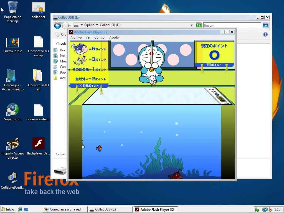This screenshot has width=284, height=213.
Task: Open the Archivo menu in Flash Player
Action: tap(76, 37)
